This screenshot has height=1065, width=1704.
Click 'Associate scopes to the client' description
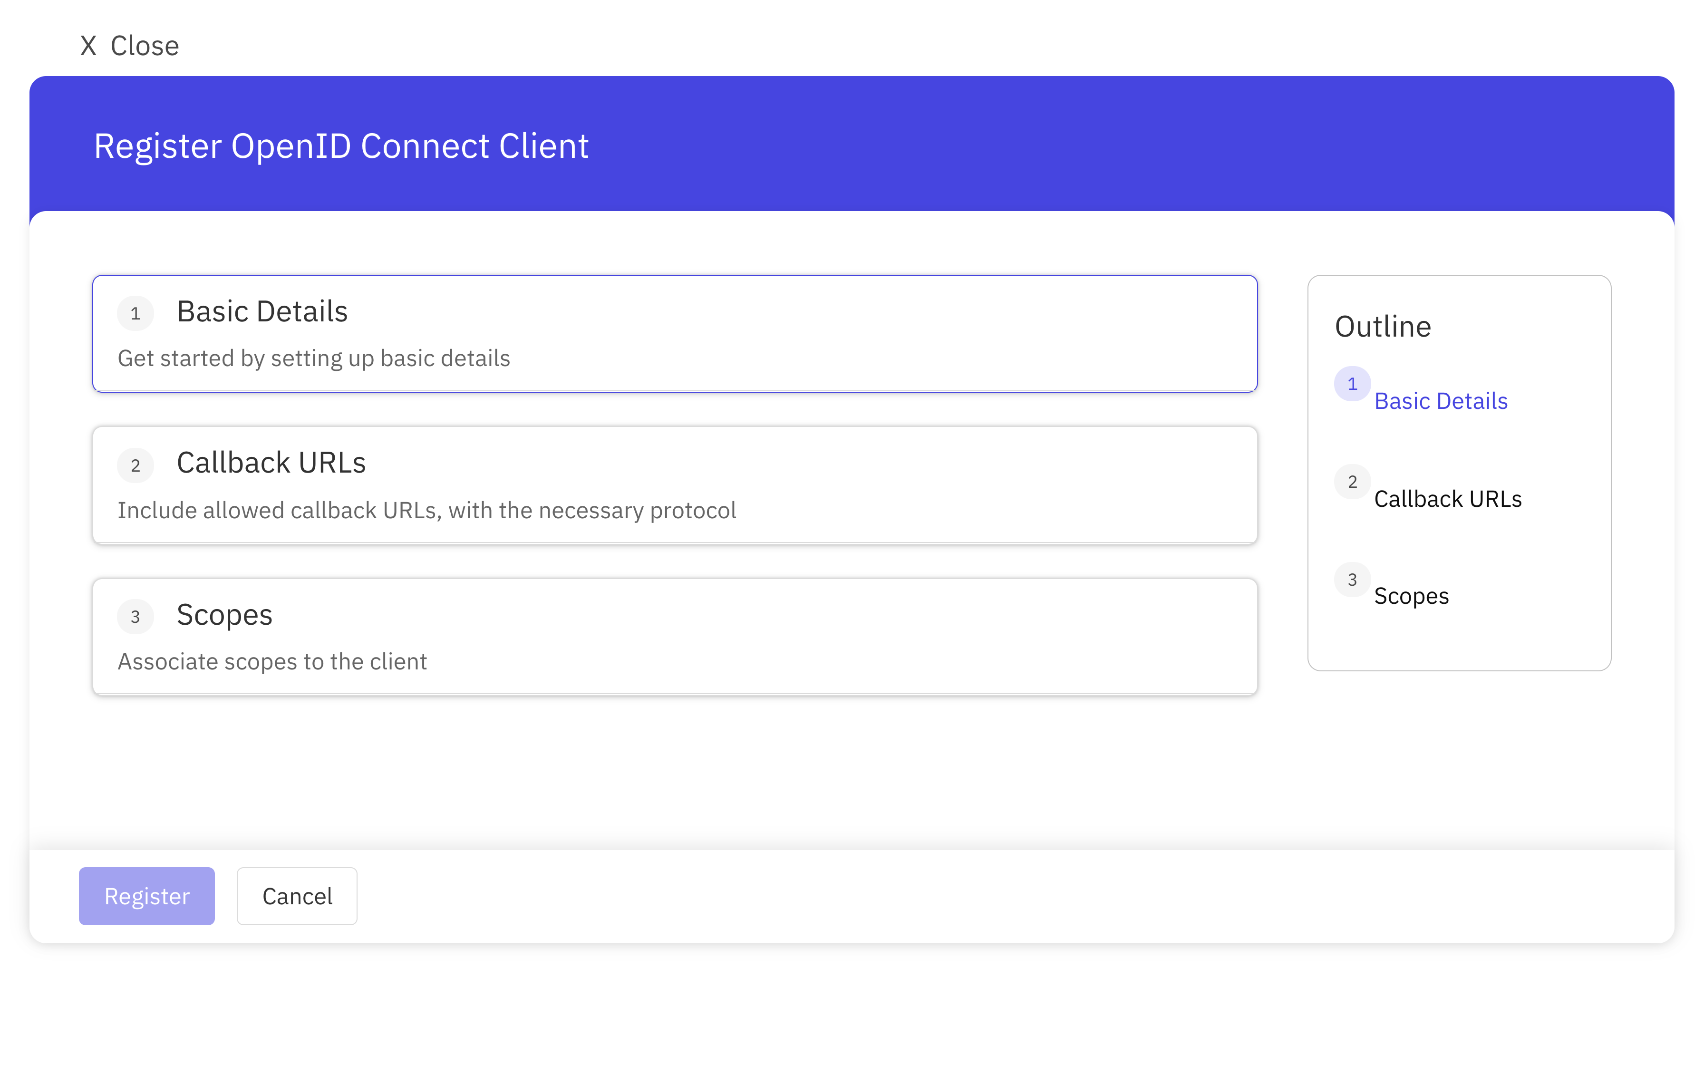272,662
